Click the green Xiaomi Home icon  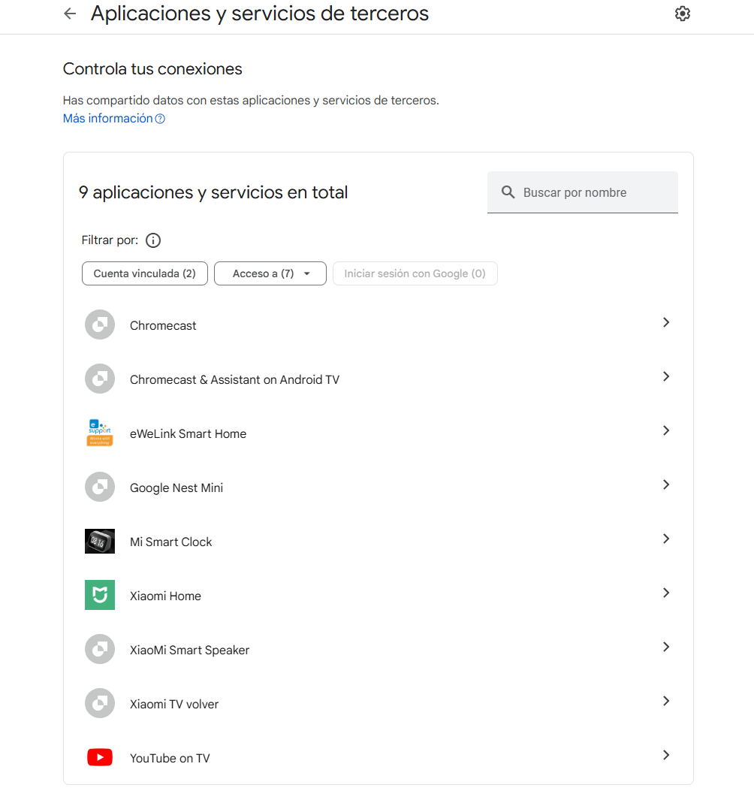click(100, 595)
